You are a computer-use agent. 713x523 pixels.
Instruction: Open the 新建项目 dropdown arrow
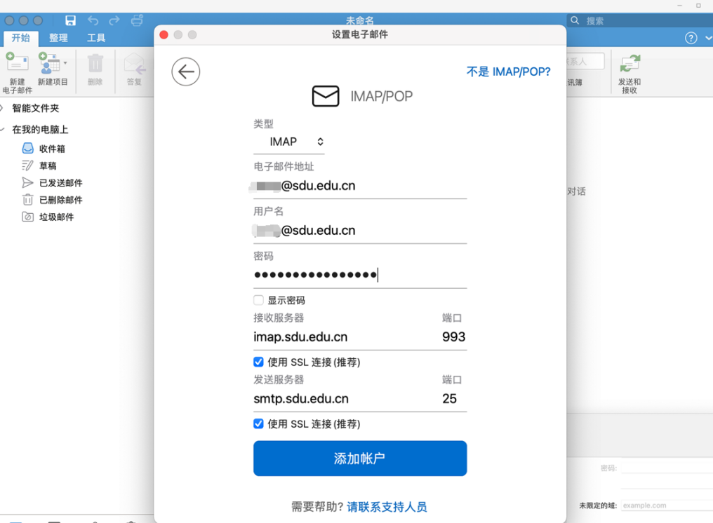(x=65, y=63)
